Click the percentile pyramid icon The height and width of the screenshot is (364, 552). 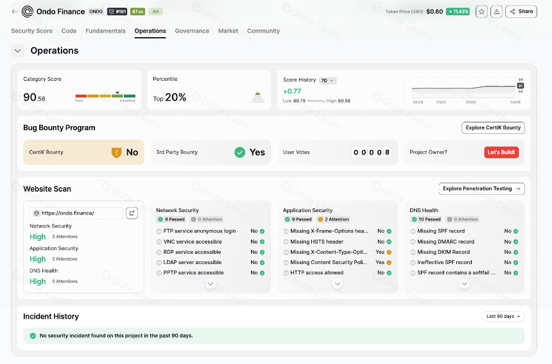click(x=257, y=97)
